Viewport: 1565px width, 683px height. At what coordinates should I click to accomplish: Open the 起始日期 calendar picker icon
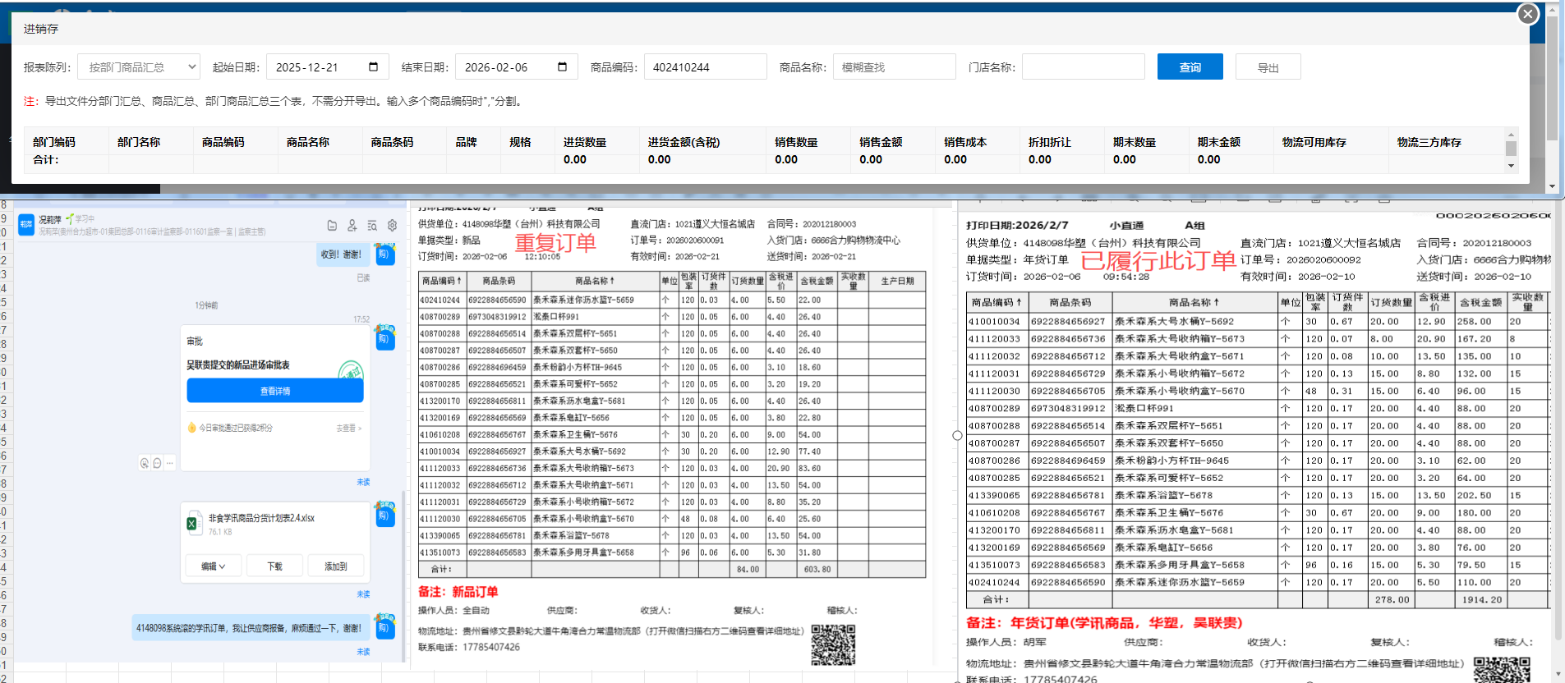pos(373,66)
